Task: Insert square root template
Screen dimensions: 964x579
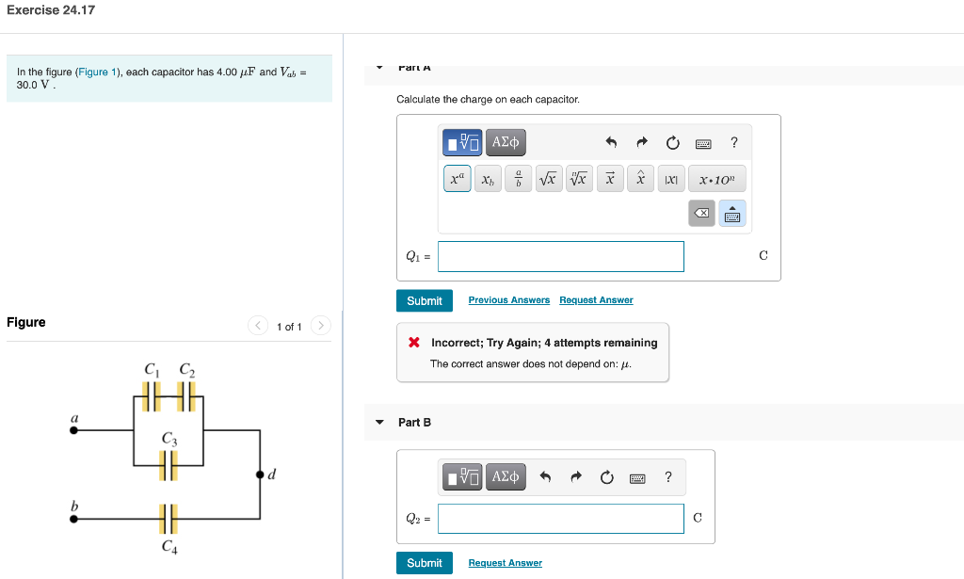Action: coord(549,179)
